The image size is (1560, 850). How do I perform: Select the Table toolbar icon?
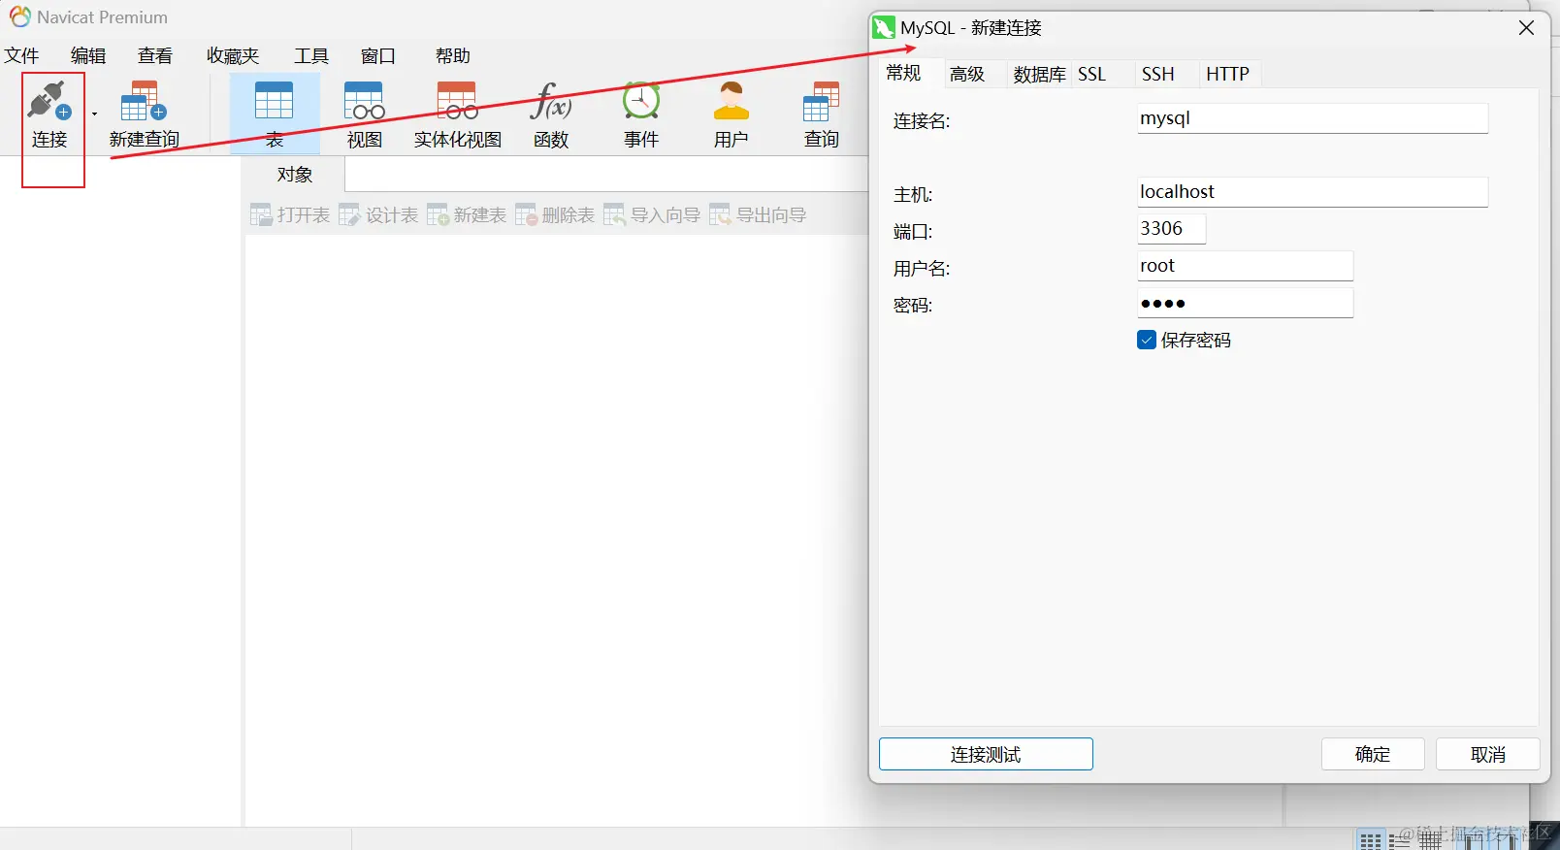tap(275, 114)
